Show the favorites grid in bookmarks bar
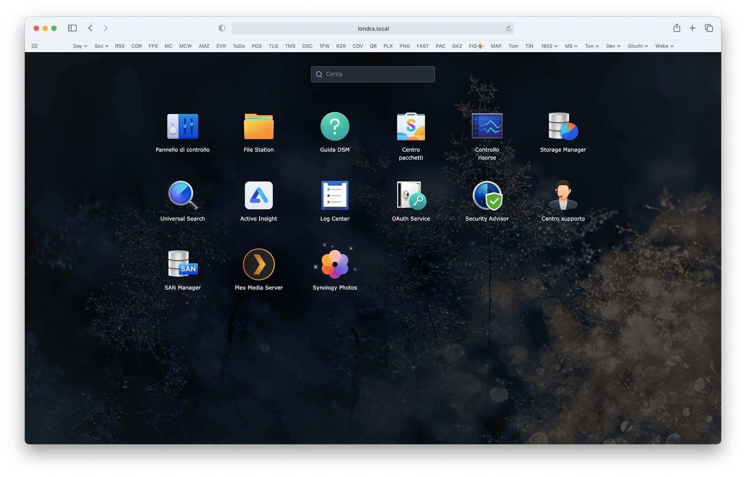Screen dimensions: 746x477 pyautogui.click(x=35, y=46)
